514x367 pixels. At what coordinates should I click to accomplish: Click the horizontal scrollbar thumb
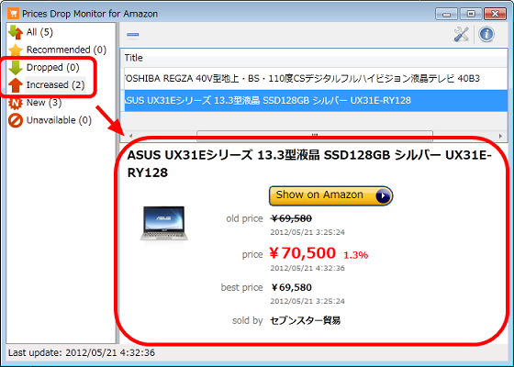315,136
